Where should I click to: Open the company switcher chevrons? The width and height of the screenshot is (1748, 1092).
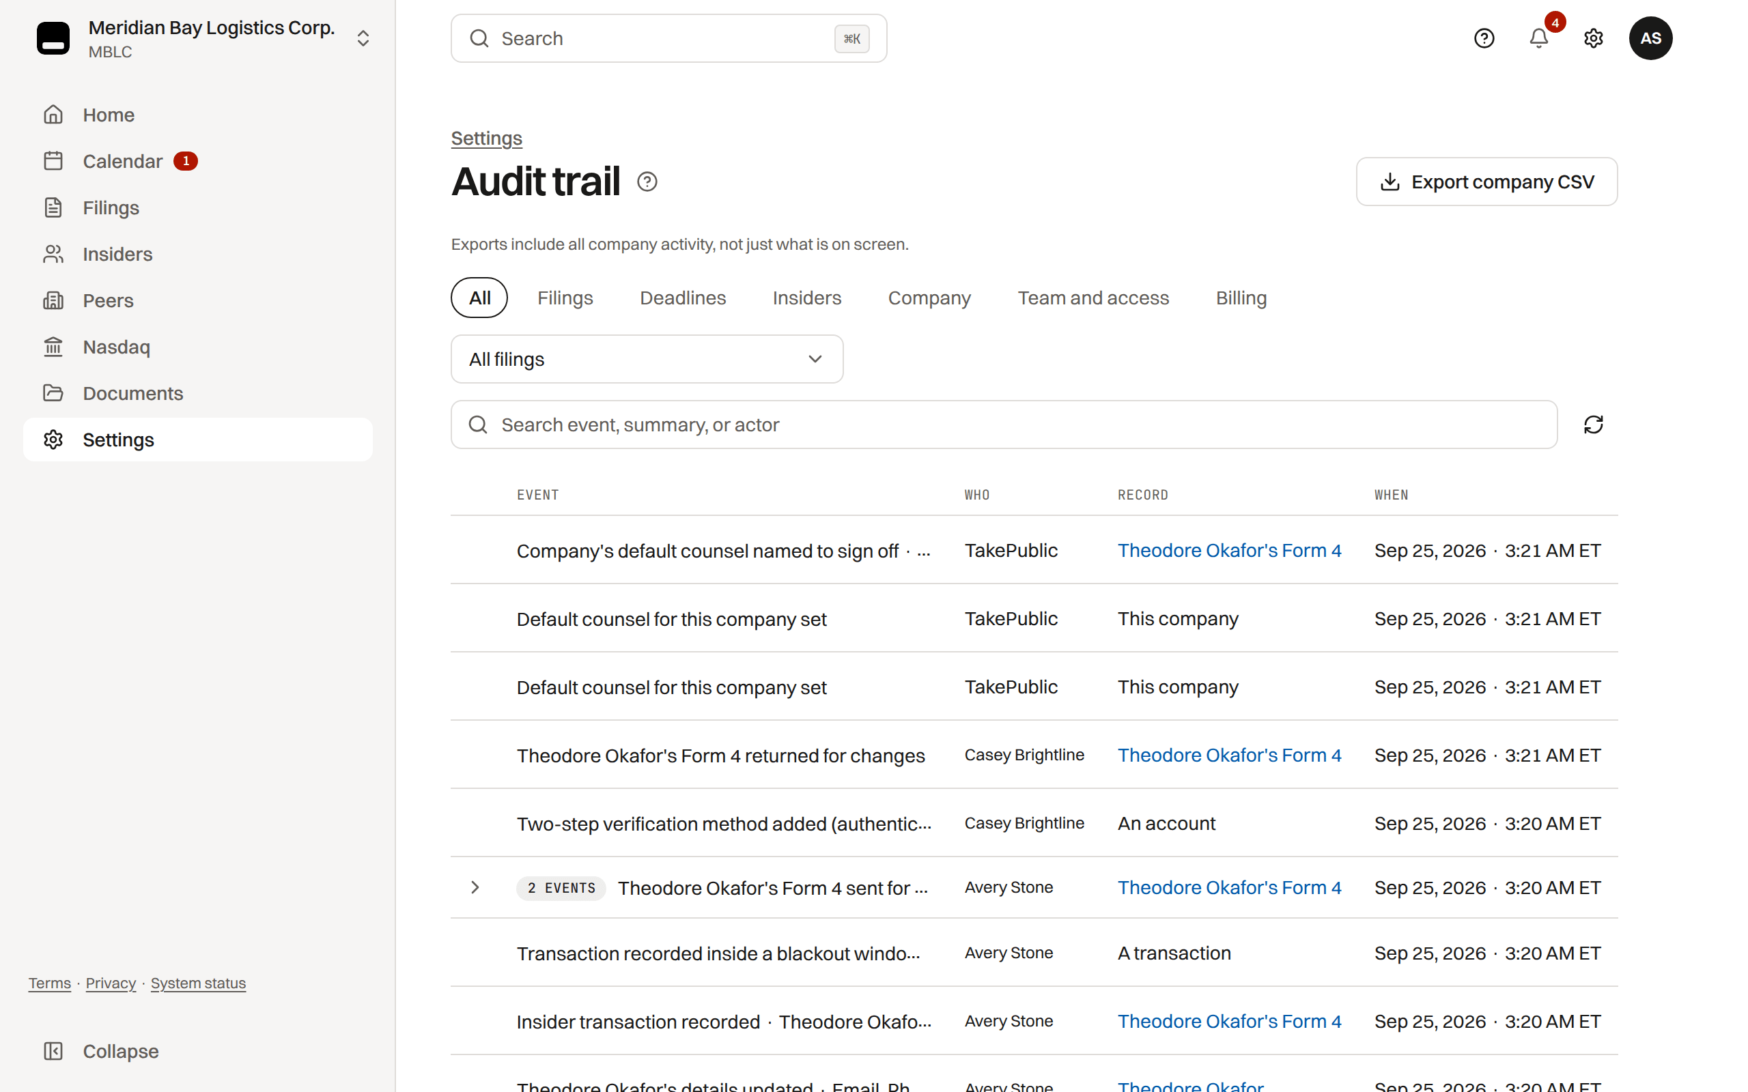(x=363, y=38)
